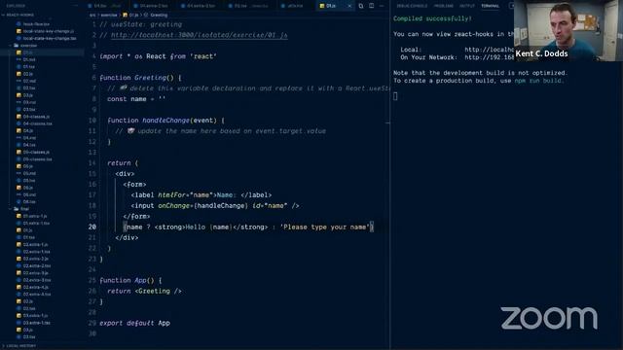Open the Problems panel tab
Viewport: 623px width, 350px height.
click(x=444, y=6)
